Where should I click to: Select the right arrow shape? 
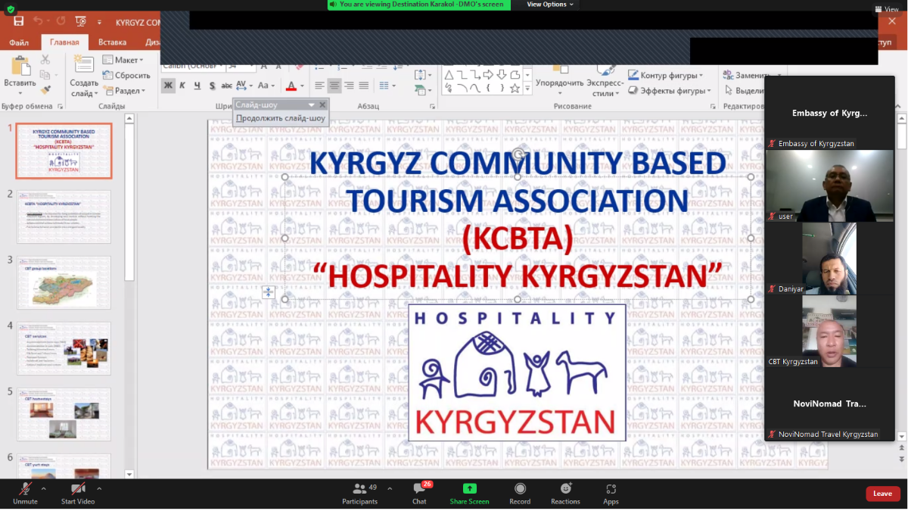[488, 74]
